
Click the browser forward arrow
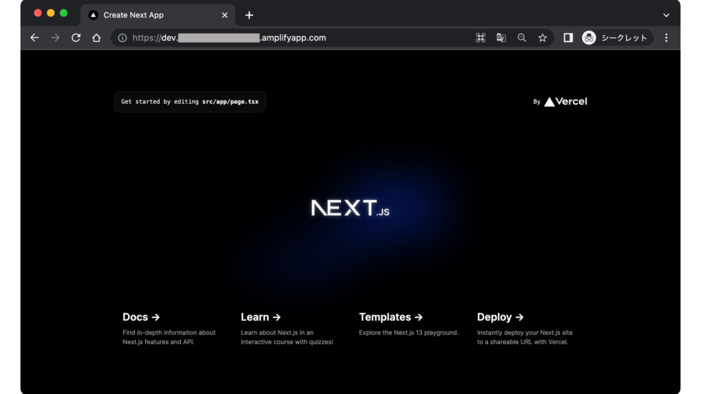[x=55, y=38]
